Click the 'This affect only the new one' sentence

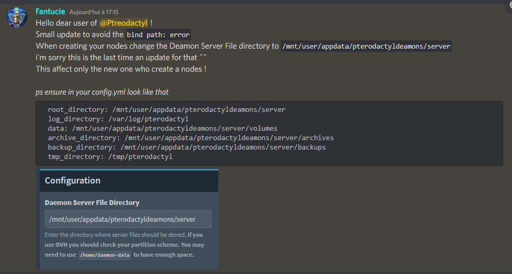tap(121, 69)
